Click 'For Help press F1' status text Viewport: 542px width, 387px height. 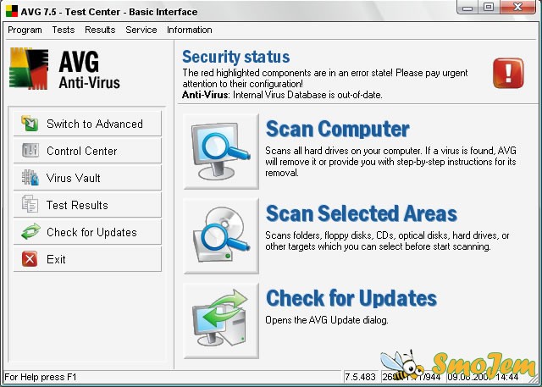41,377
